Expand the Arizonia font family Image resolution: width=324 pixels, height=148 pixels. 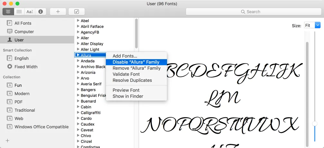pos(78,72)
